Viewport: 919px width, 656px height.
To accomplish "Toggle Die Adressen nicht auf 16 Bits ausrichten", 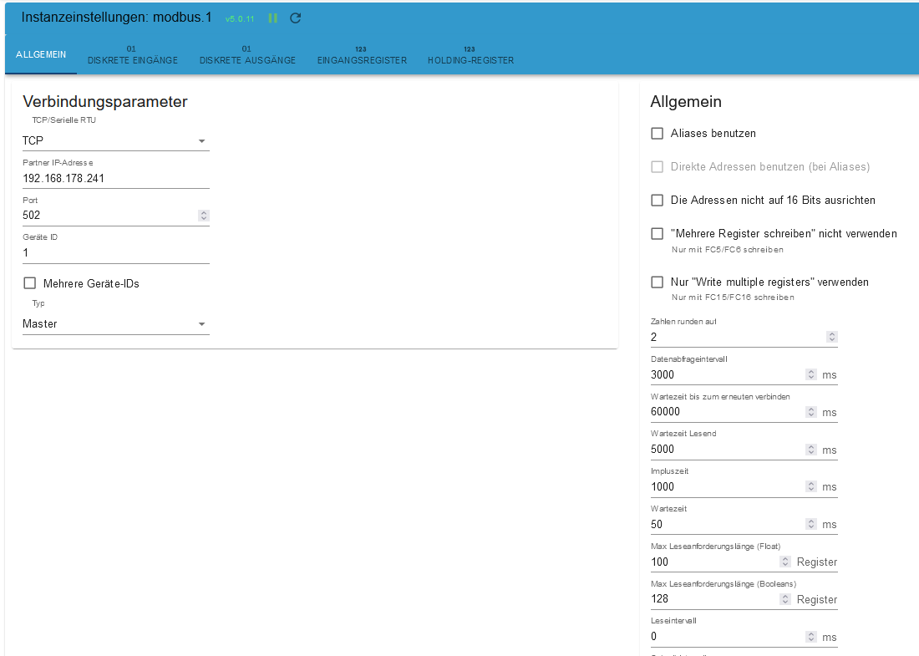I will [x=658, y=201].
